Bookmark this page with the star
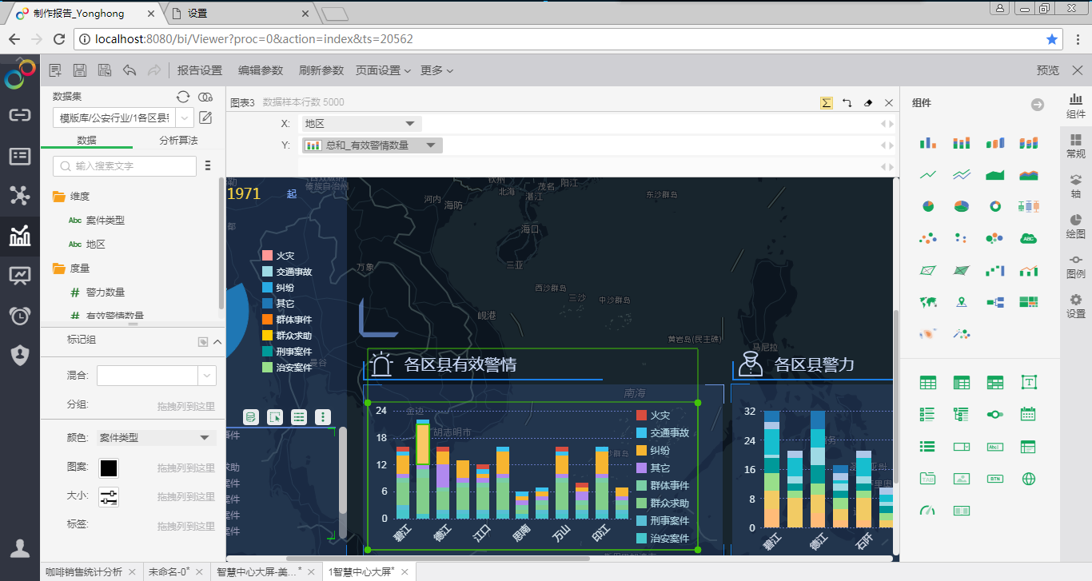This screenshot has width=1092, height=581. coord(1052,38)
